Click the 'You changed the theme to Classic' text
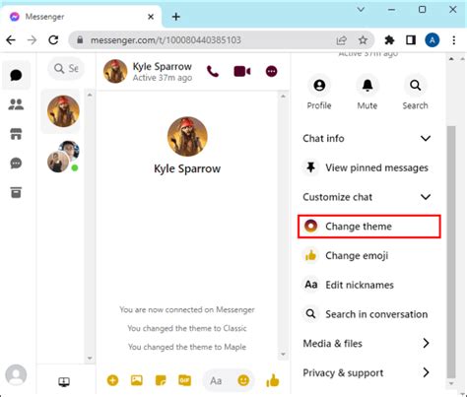Image resolution: width=467 pixels, height=397 pixels. tap(187, 328)
